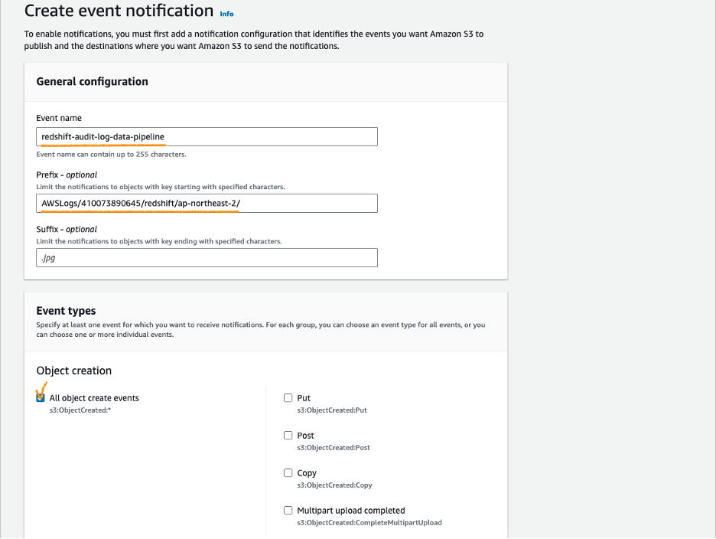
Task: Click the s3:ObjectCreated:Copy description text
Action: pos(334,485)
